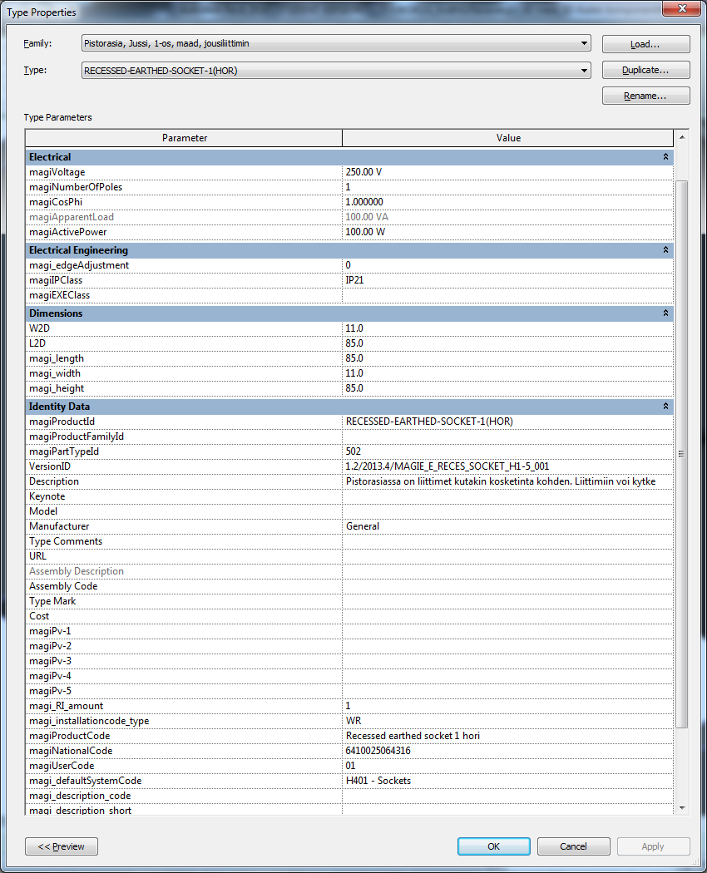Cancel the Type Properties dialog
The image size is (707, 873).
573,846
